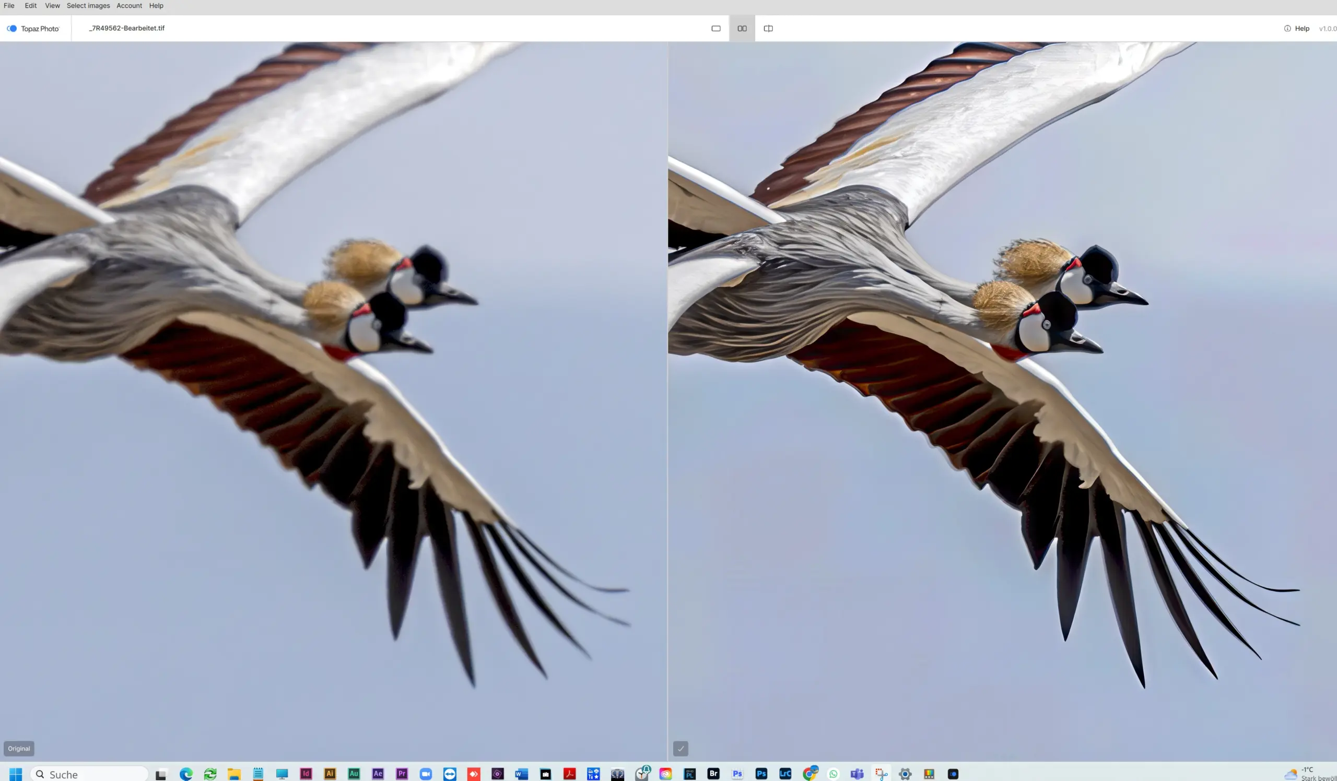The height and width of the screenshot is (781, 1337).
Task: Open the Edit menu
Action: click(30, 6)
